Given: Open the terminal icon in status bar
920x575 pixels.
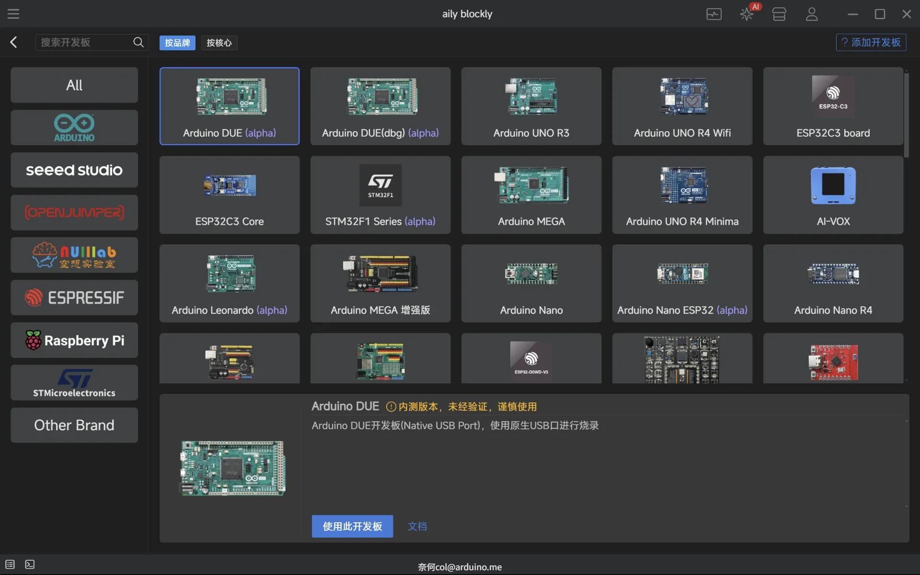Looking at the screenshot, I should click(x=30, y=564).
